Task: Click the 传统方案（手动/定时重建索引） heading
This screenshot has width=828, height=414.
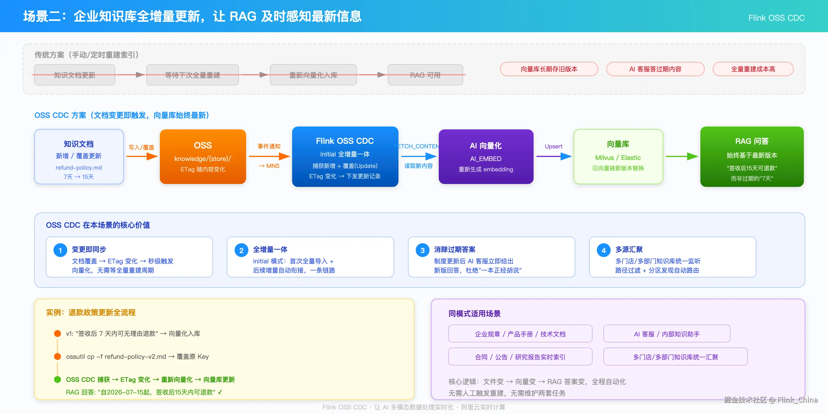Action: 87,55
